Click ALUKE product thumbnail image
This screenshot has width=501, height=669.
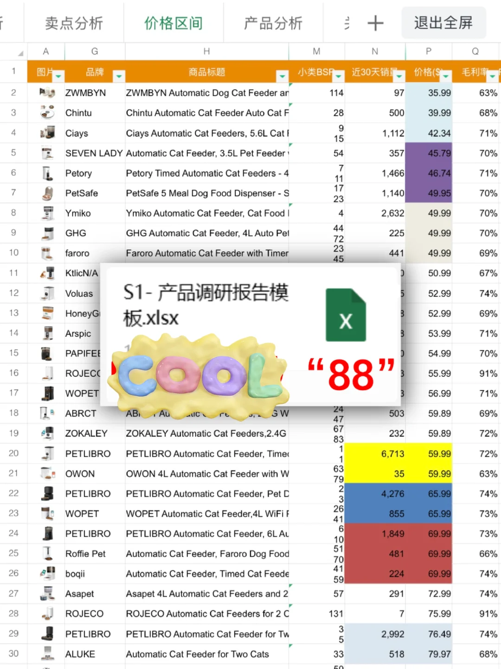47,654
